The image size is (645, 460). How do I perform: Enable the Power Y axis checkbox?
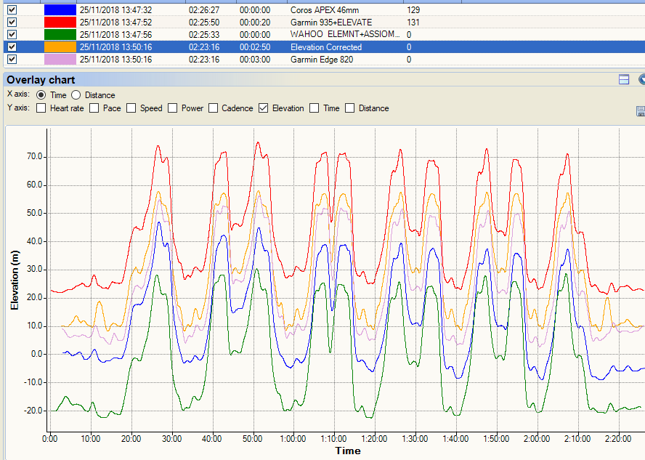click(172, 108)
